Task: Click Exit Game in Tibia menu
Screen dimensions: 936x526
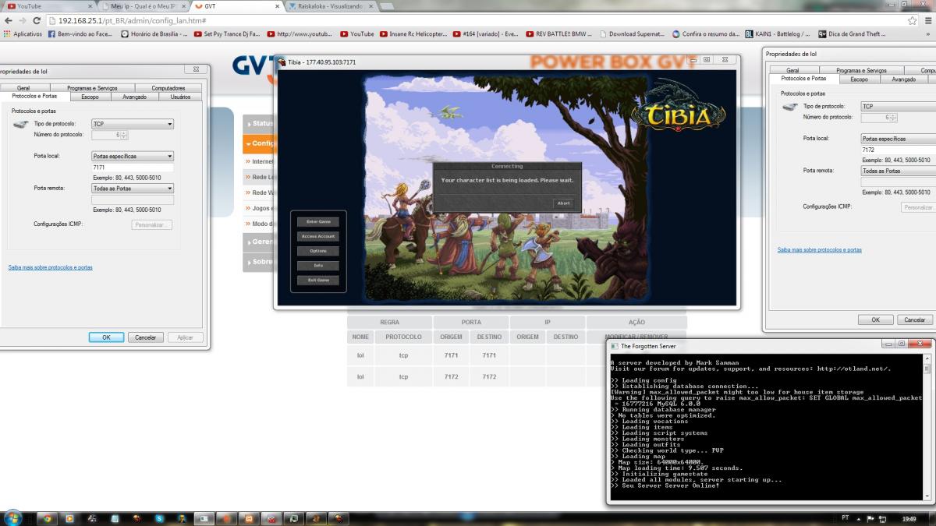Action: tap(318, 280)
